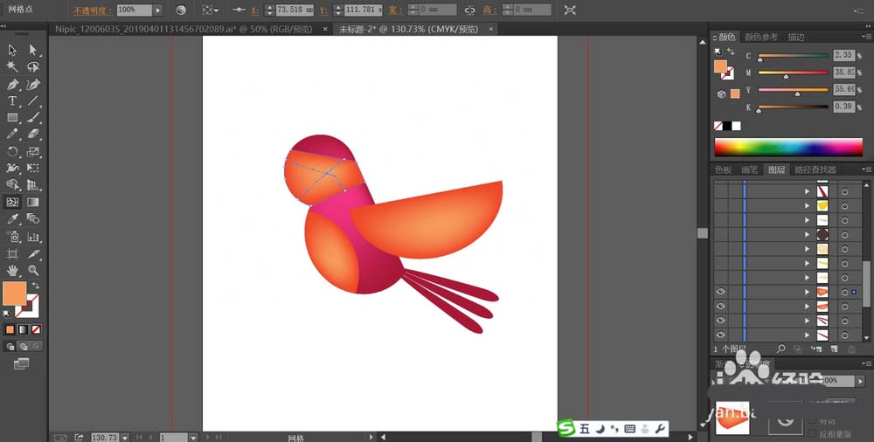The image size is (874, 442).
Task: Select the Paintbrush tool
Action: point(33,118)
